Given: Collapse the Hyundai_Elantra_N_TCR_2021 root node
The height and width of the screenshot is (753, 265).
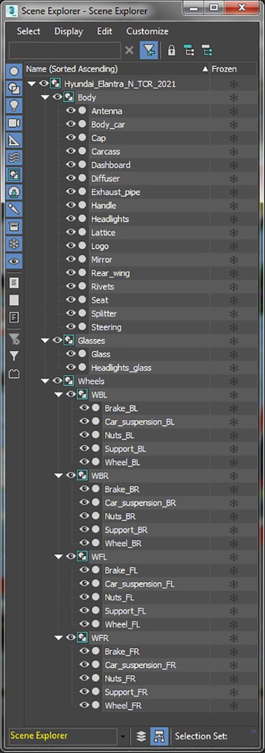Looking at the screenshot, I should point(32,84).
